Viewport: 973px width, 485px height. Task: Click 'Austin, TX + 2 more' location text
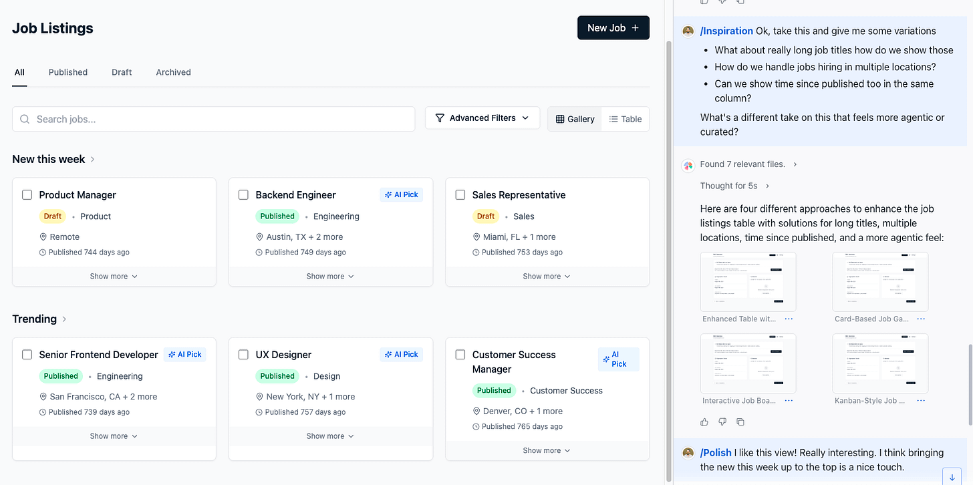pos(305,236)
